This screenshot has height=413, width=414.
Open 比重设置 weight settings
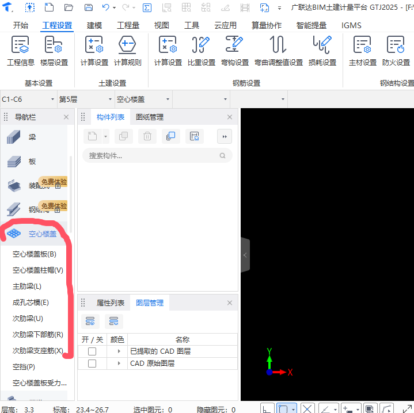click(202, 51)
